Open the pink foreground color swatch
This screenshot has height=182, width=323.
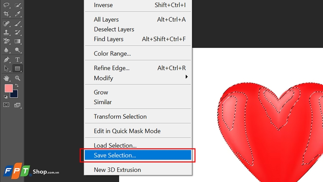[x=8, y=88]
